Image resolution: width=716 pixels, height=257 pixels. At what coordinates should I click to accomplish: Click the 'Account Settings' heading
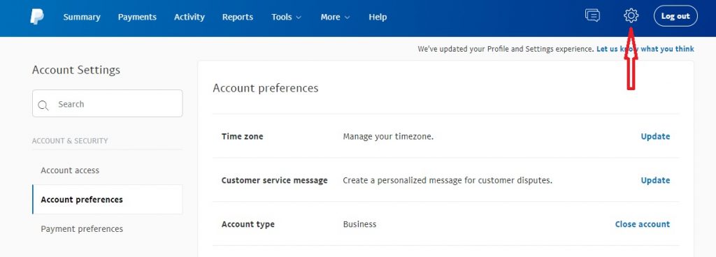tap(76, 70)
